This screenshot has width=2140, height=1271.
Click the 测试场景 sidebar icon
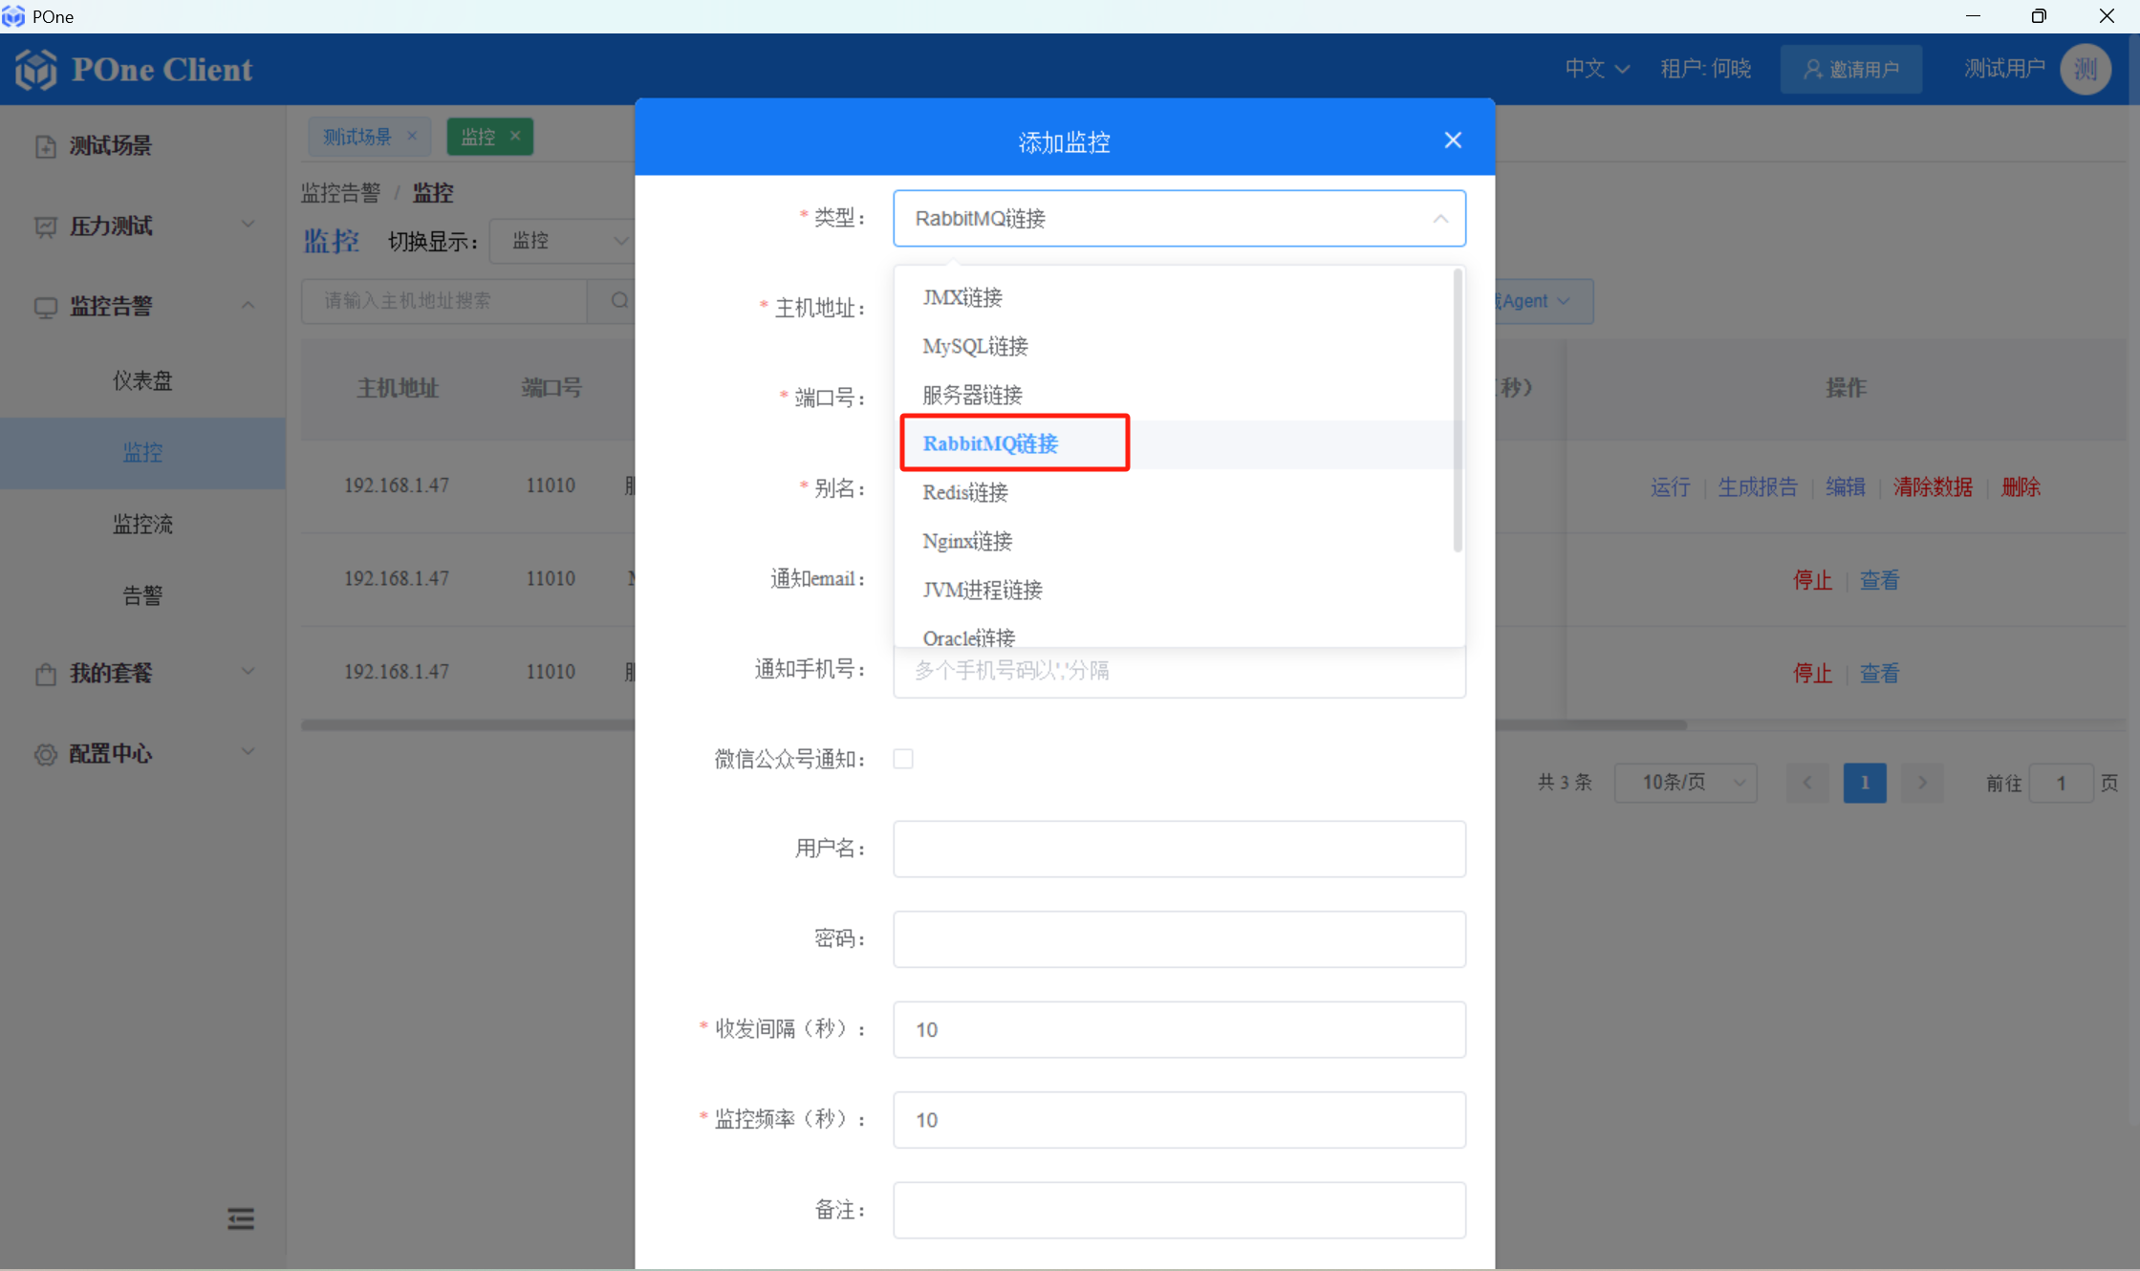coord(45,146)
